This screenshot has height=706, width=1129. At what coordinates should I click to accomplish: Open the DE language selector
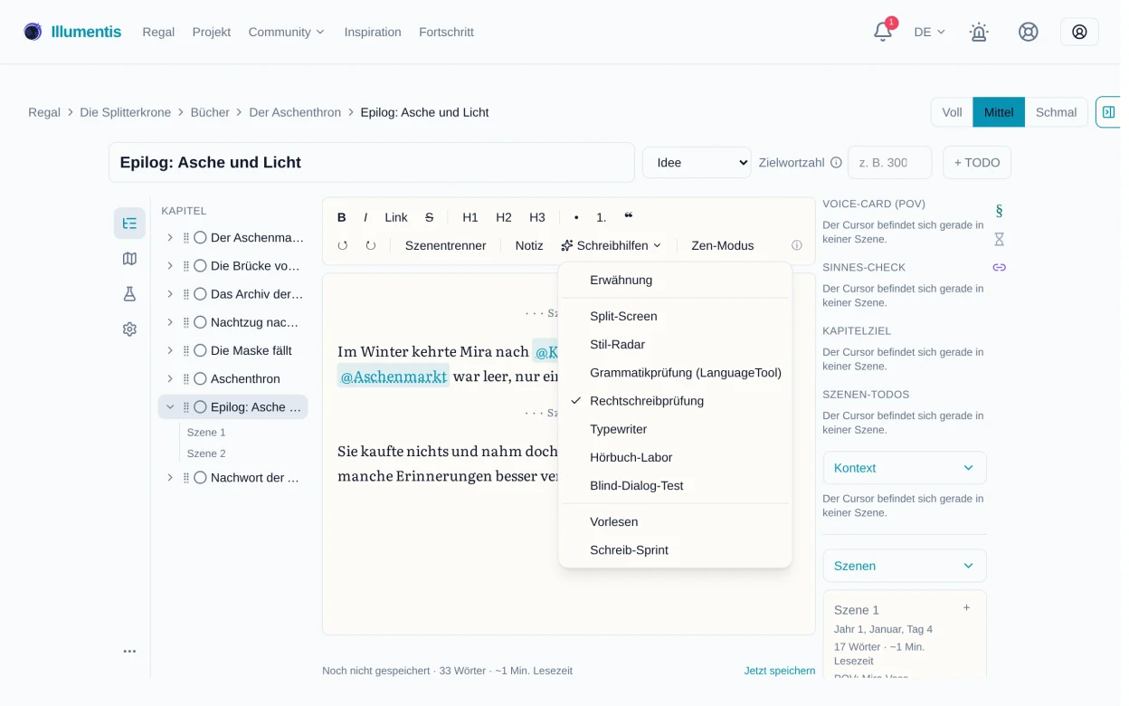click(x=929, y=32)
